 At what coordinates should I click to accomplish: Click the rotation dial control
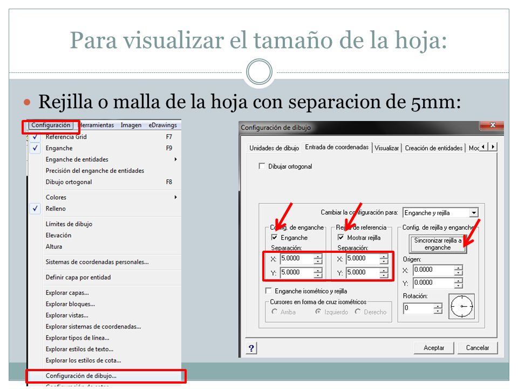coord(461,306)
